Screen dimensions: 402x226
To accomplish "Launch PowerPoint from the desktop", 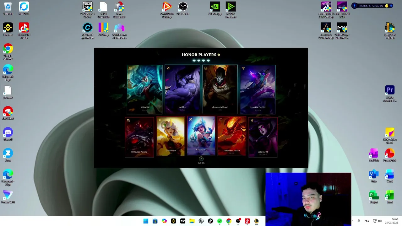I will [390, 155].
